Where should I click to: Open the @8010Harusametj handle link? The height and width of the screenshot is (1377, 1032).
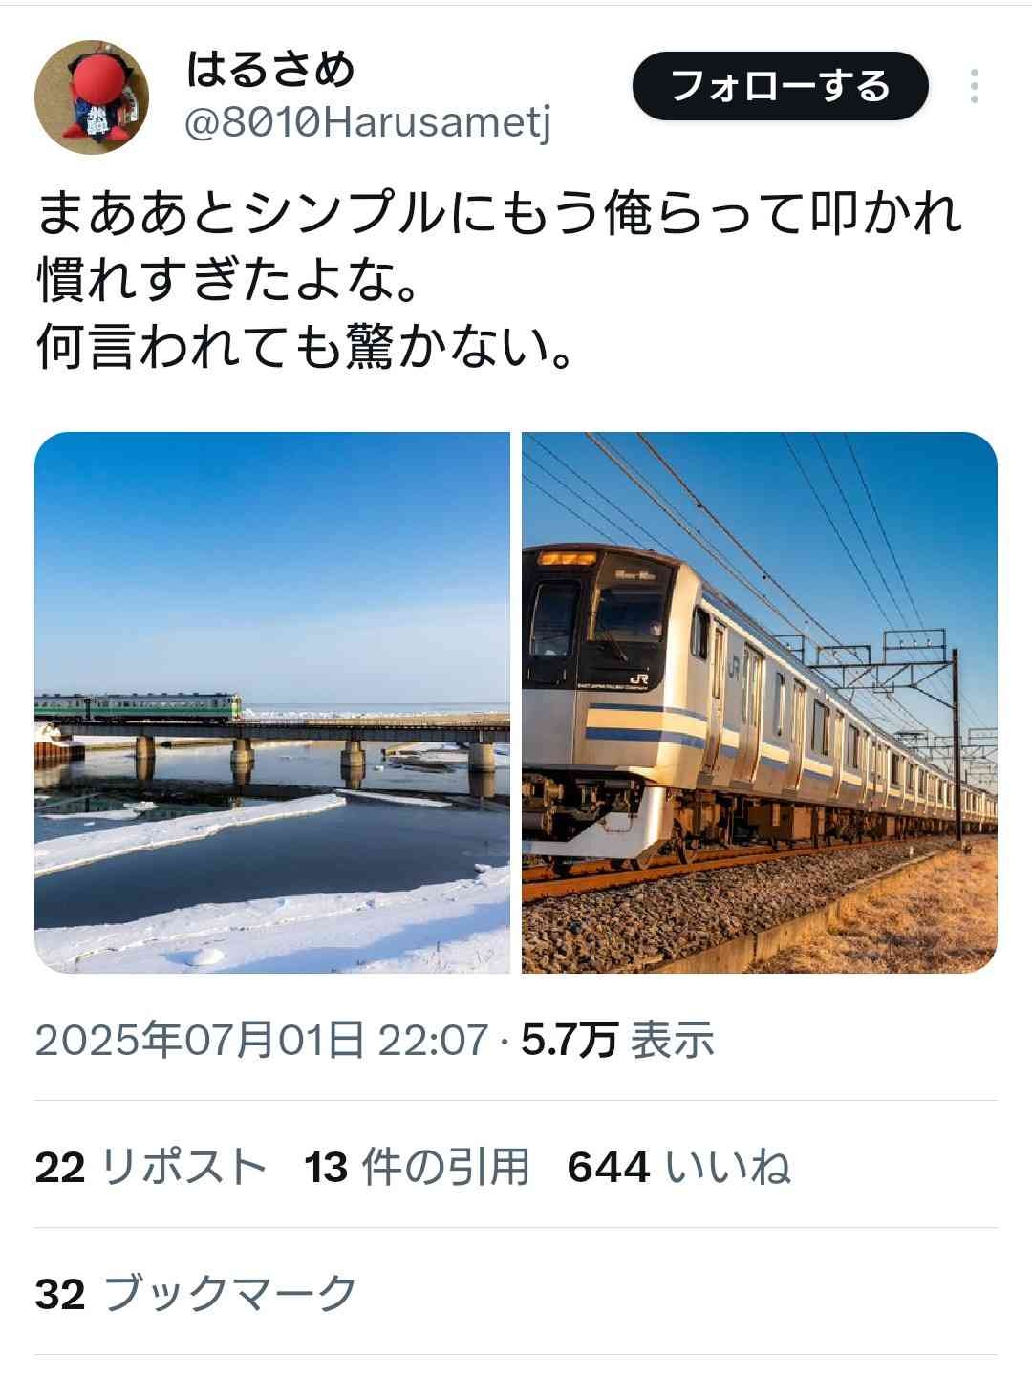point(368,124)
